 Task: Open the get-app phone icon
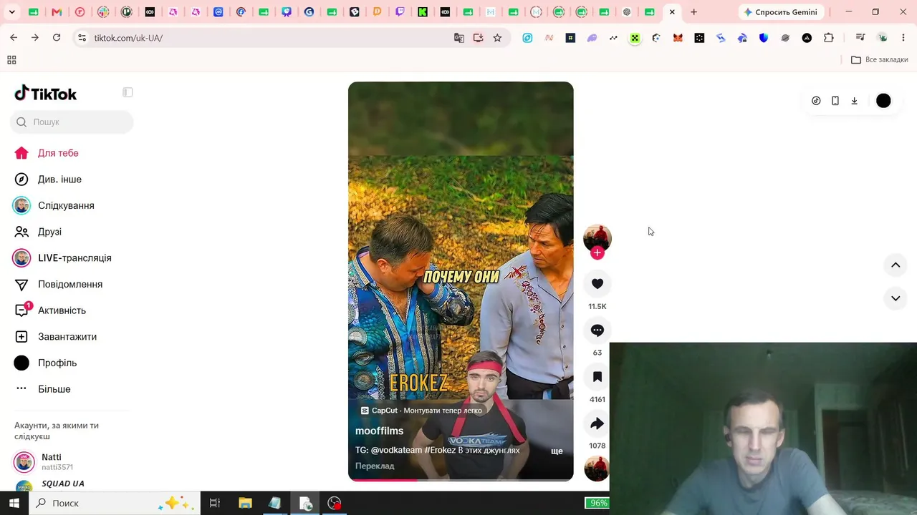pos(835,101)
